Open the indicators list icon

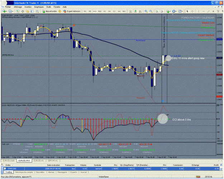coord(168,11)
